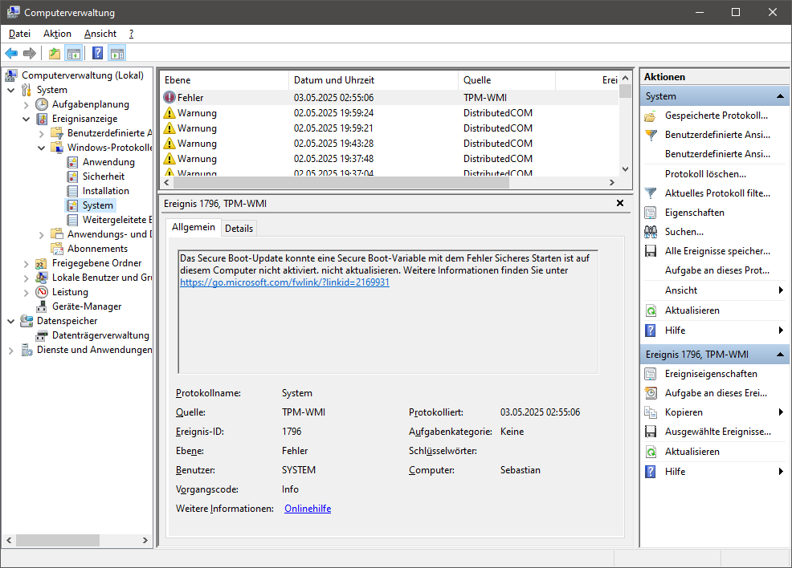Expand Dienste und Anwendungen node
Screen dimensions: 792x568
click(11, 350)
